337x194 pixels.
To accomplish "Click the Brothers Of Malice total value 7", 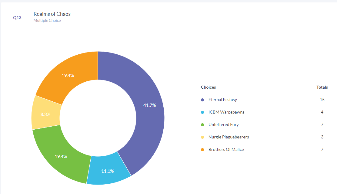I will coord(322,149).
